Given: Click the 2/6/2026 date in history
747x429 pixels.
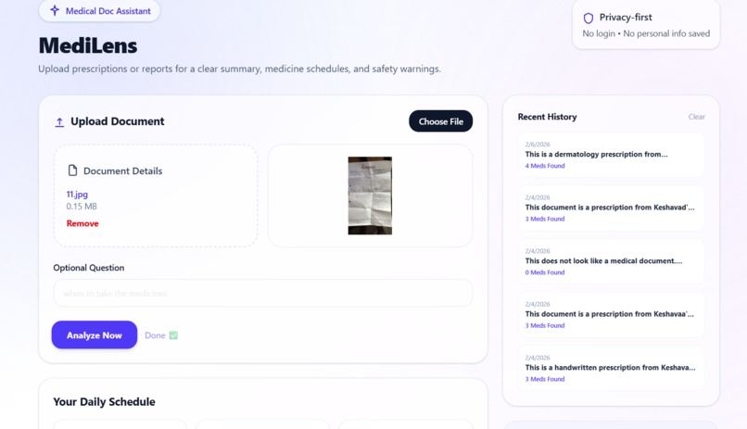Looking at the screenshot, I should (538, 145).
